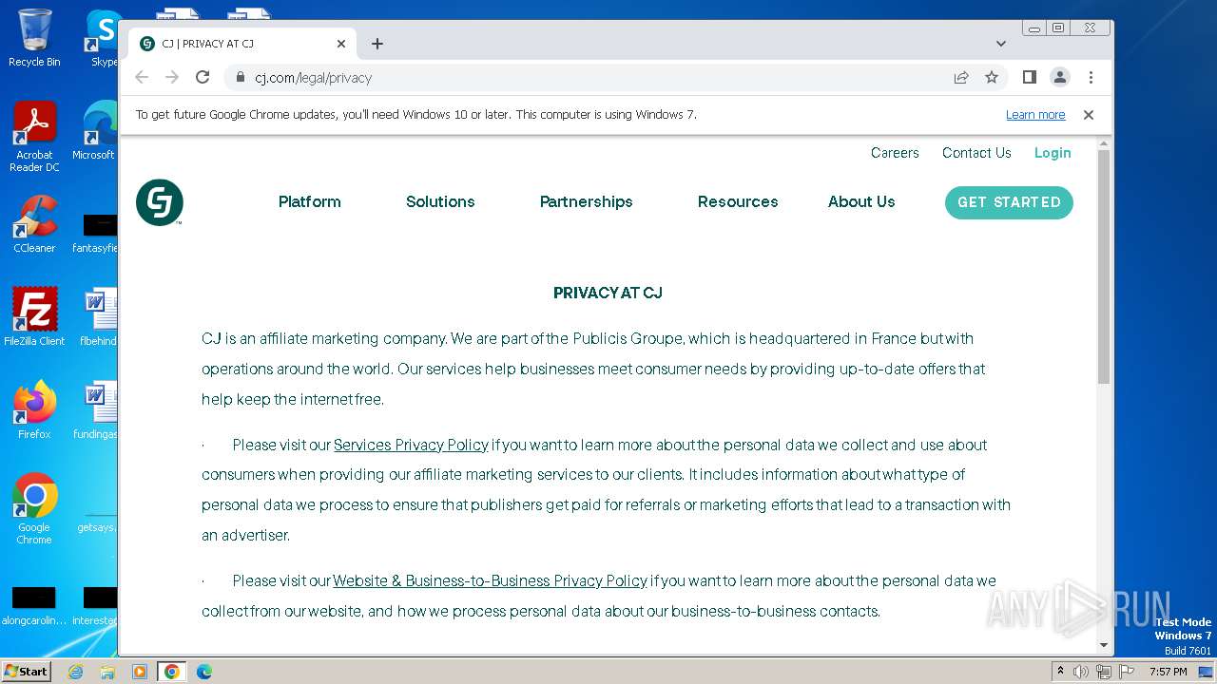Open the Recycle Bin desktop icon
This screenshot has height=684, width=1217.
pos(34,38)
